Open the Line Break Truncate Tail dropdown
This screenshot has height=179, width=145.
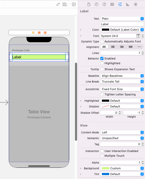[122, 82]
